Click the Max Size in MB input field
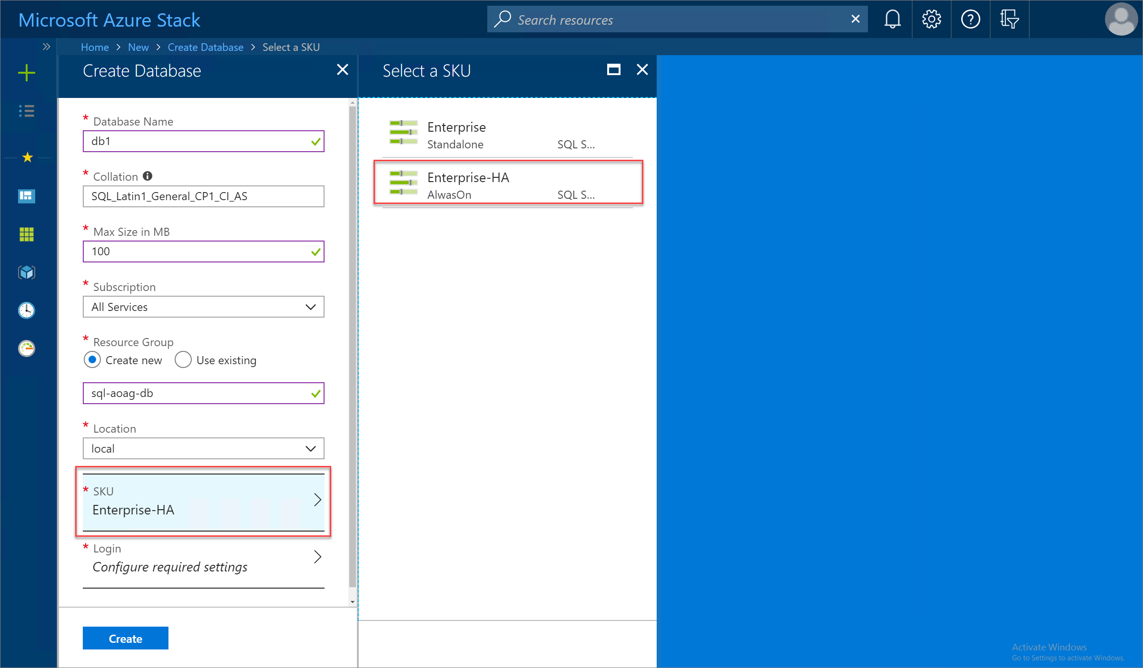Screen dimensions: 1143x668 click(x=203, y=252)
